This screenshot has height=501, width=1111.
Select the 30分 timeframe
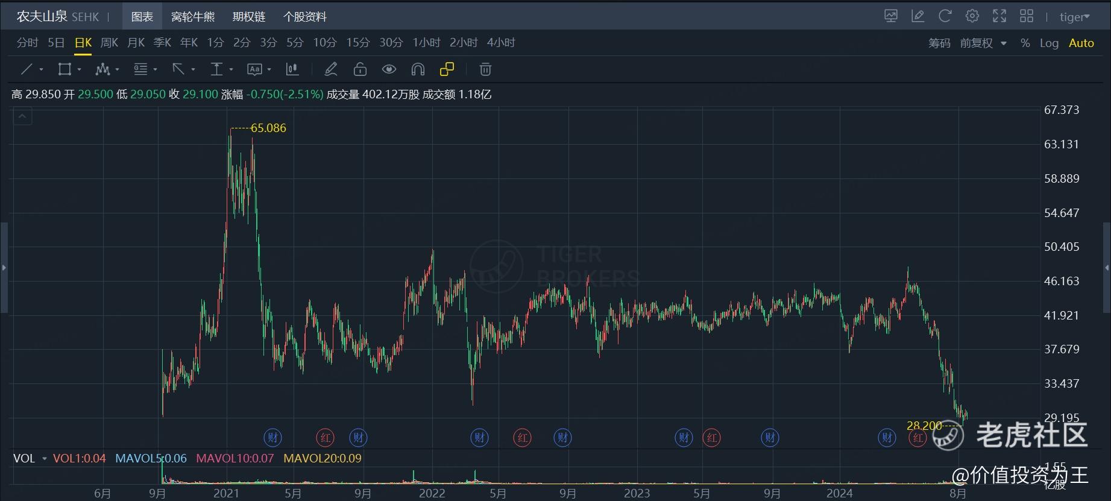(391, 43)
